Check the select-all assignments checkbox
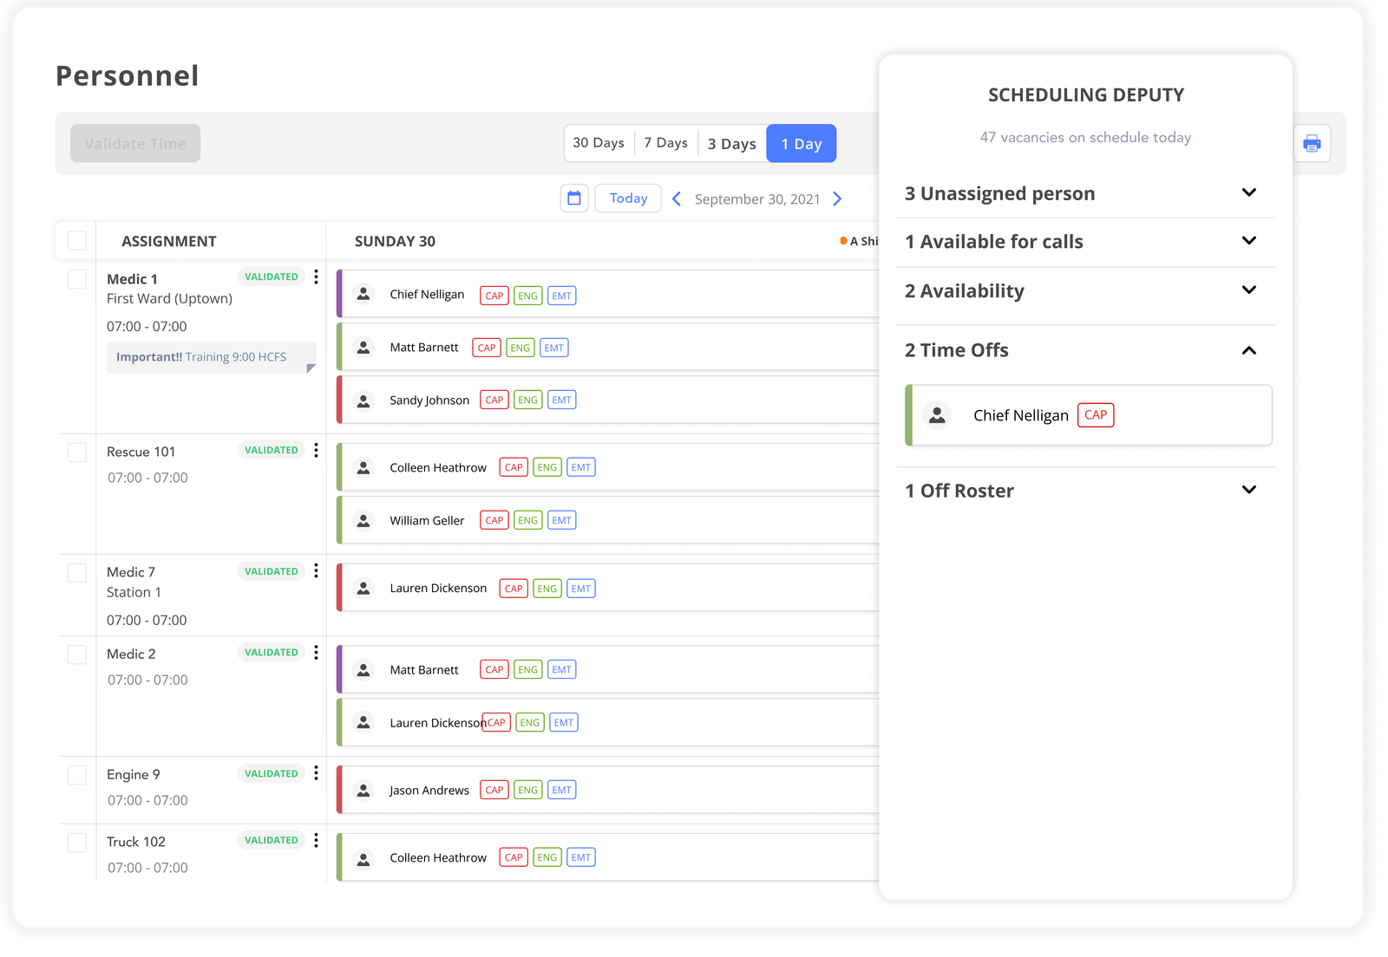Screen dimensions: 1388x957 tap(75, 240)
